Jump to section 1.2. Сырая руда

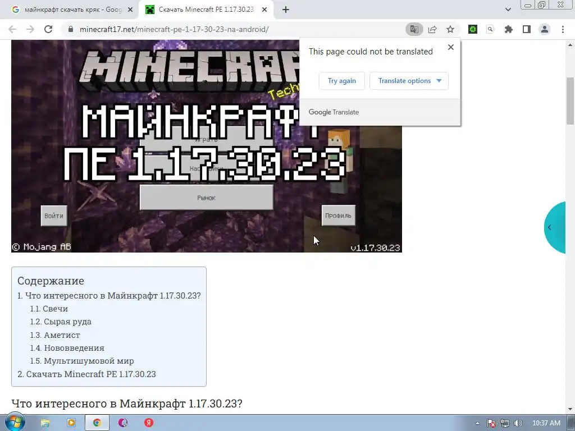pos(61,322)
